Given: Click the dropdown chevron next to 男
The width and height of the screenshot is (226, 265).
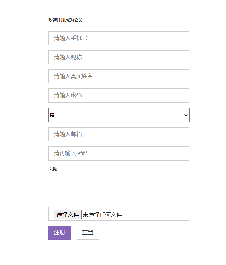Looking at the screenshot, I should coord(185,115).
